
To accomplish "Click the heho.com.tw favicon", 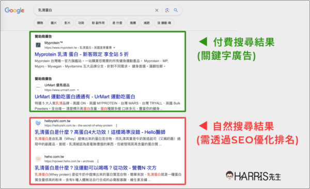I will (x=38, y=159).
